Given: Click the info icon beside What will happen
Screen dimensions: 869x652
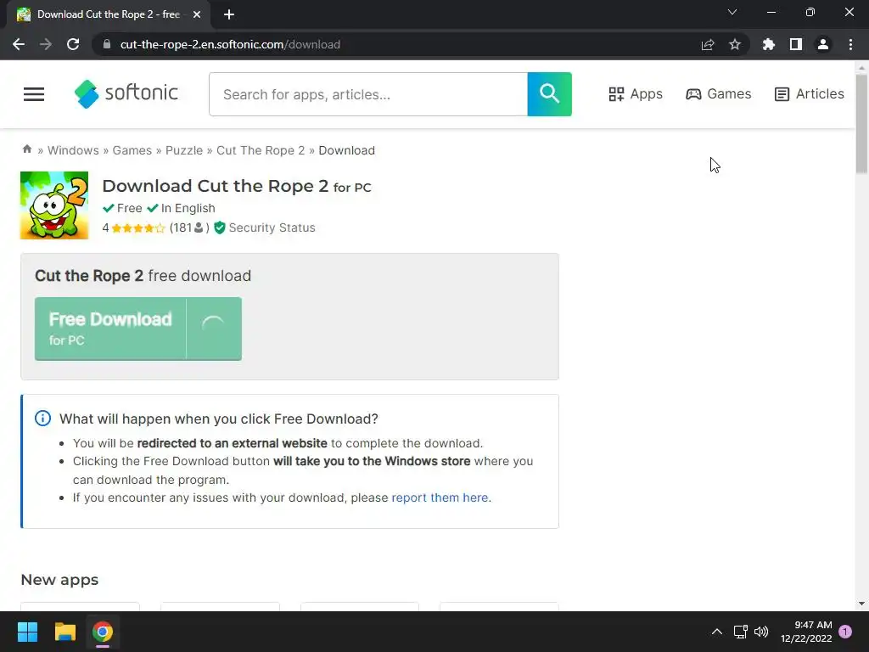Looking at the screenshot, I should click(42, 419).
